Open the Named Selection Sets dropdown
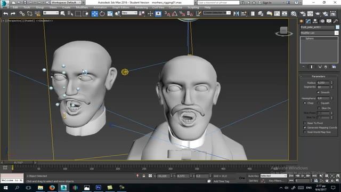The width and height of the screenshot is (341, 192). [217, 13]
